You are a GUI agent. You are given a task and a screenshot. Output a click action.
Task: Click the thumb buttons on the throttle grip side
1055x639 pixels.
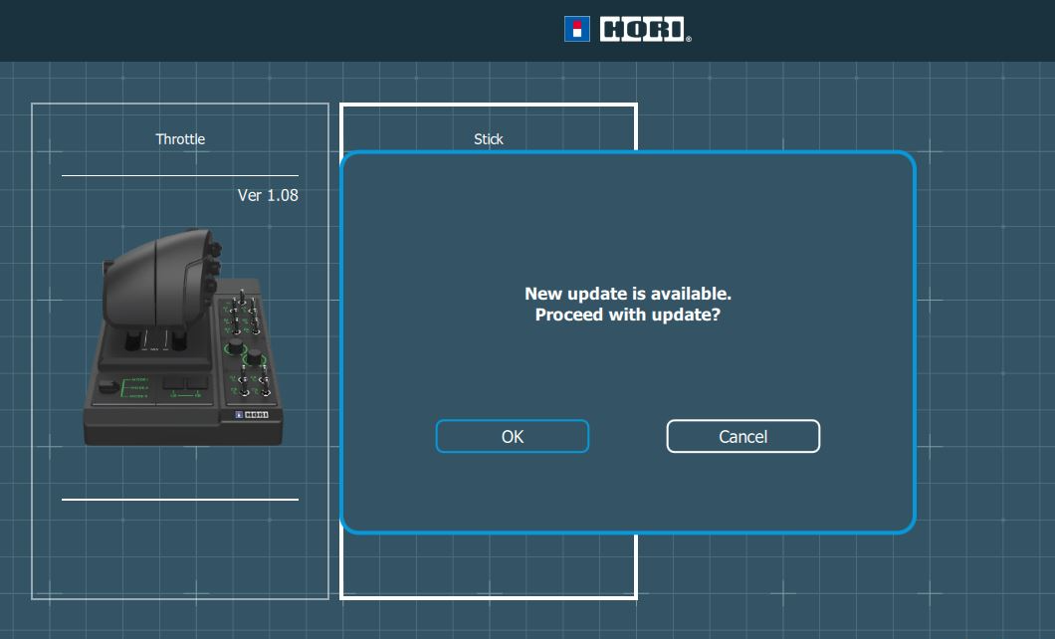213,267
